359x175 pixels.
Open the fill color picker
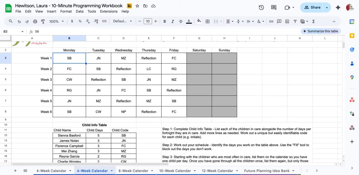[199, 21]
